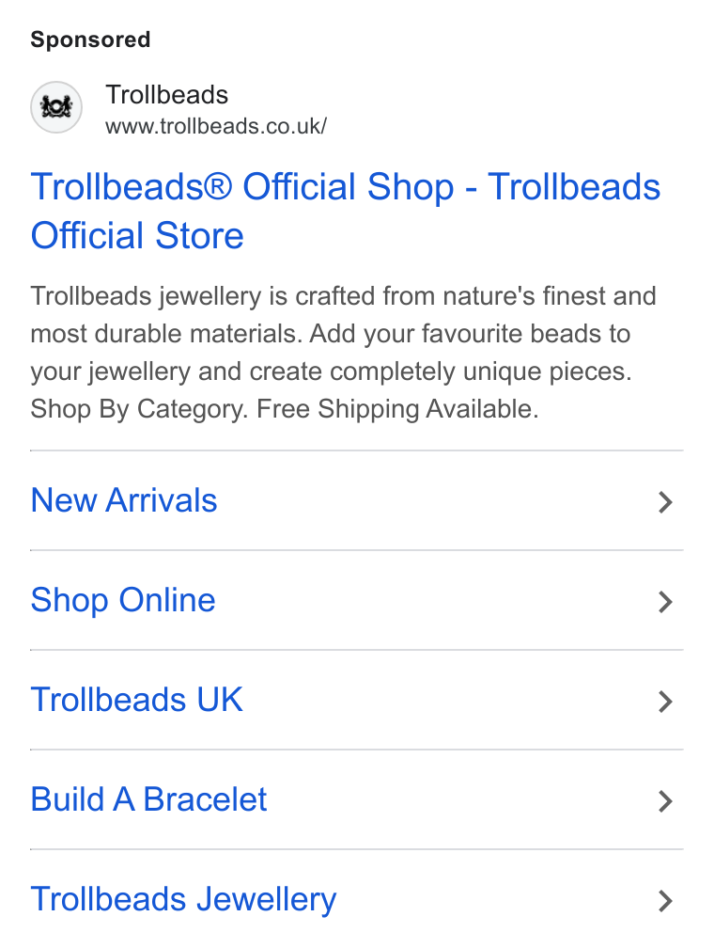Click the 'Free Shipping Available' description text
Viewport: 714px width, 948px height.
[397, 409]
